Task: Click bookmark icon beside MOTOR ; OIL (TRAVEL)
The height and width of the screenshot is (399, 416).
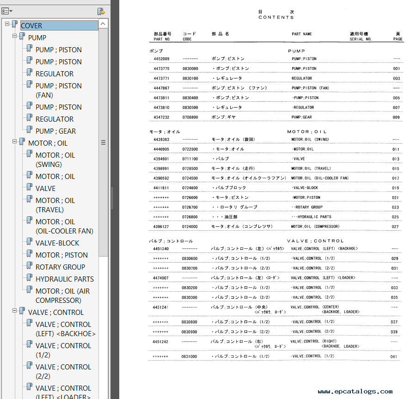Action: 30,199
